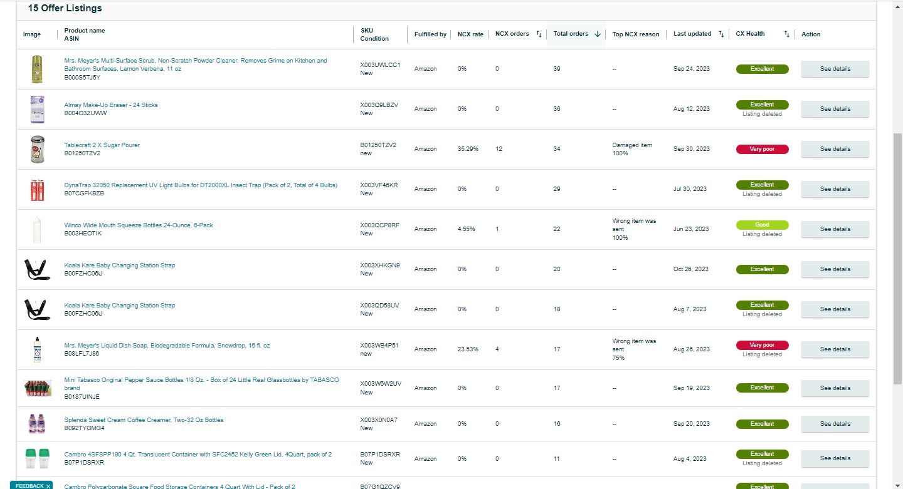
Task: Open DynaTrap 32050 Replacement UV Light Bulbs link
Action: [201, 185]
